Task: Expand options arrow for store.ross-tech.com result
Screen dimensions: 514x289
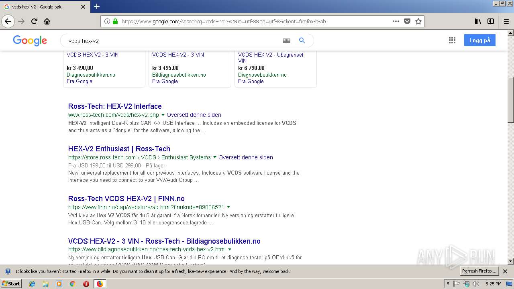Action: click(x=215, y=158)
